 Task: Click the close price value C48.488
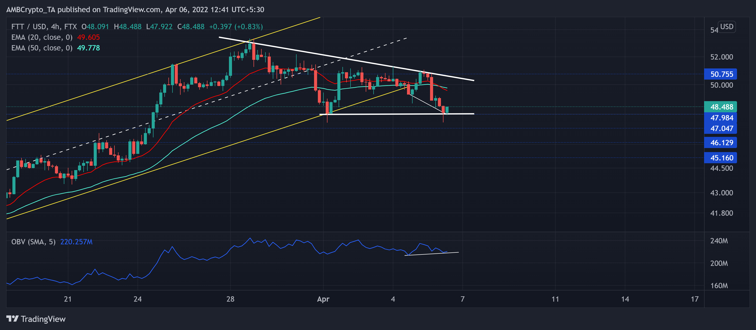point(191,27)
